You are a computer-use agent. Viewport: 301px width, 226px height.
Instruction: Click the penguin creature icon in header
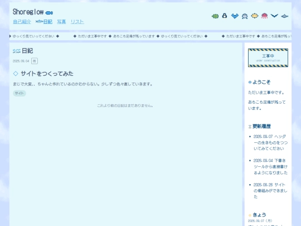225,16
